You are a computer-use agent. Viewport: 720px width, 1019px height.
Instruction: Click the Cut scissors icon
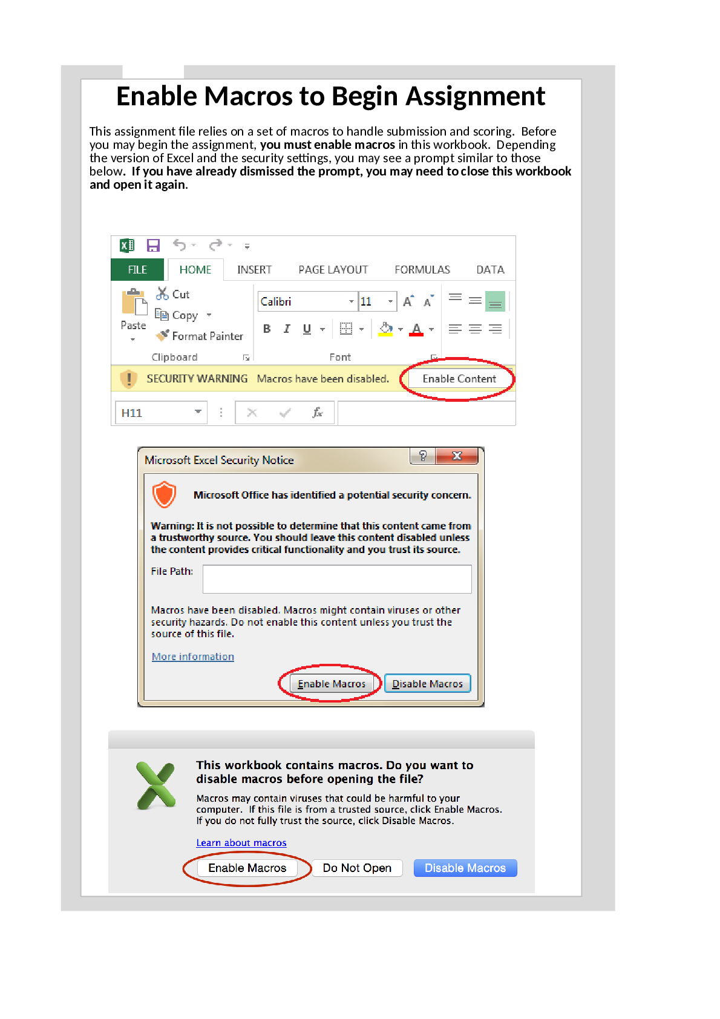click(x=162, y=293)
